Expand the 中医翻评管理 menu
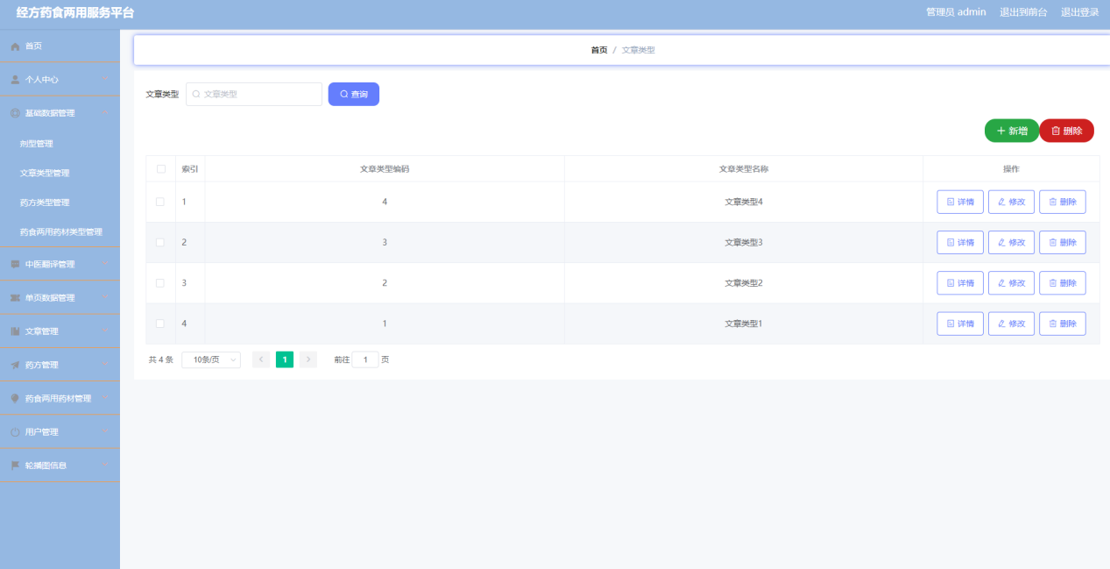 [x=53, y=264]
